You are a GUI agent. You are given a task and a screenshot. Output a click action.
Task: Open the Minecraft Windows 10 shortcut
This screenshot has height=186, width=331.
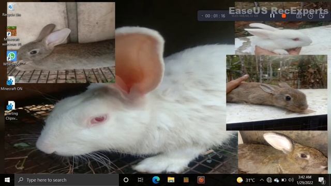11,36
